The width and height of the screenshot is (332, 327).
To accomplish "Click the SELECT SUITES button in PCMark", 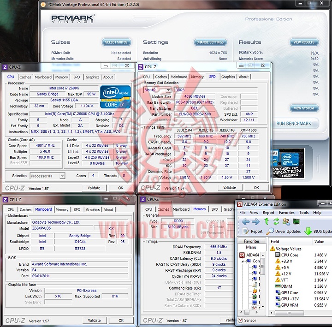I will tap(116, 42).
